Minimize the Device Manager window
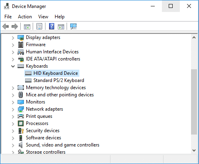 153,6
